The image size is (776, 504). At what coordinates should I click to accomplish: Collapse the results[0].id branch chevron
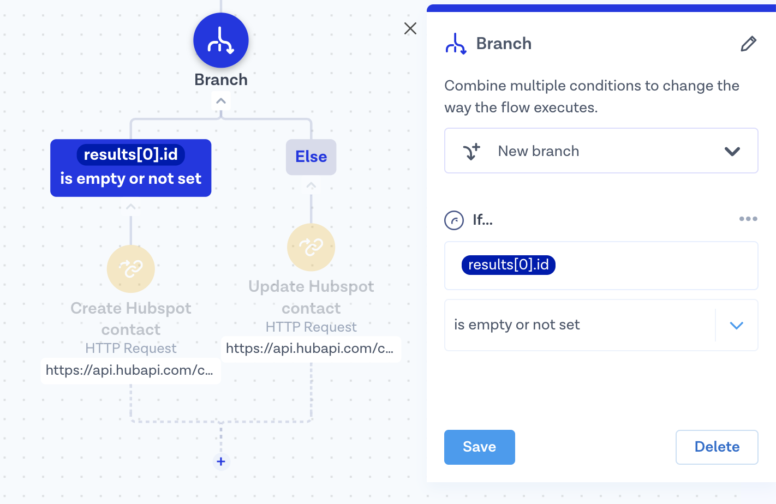pos(131,207)
